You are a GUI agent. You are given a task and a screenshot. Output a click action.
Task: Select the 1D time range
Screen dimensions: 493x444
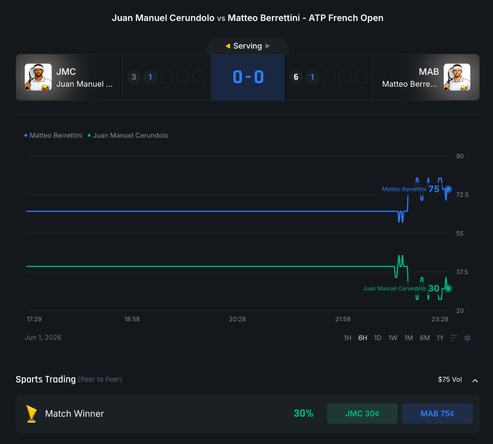click(378, 338)
